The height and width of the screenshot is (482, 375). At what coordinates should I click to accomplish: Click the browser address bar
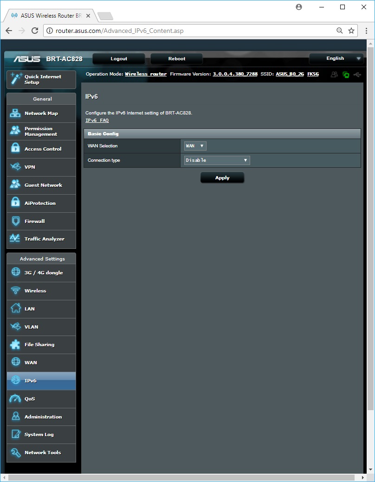[x=190, y=31]
